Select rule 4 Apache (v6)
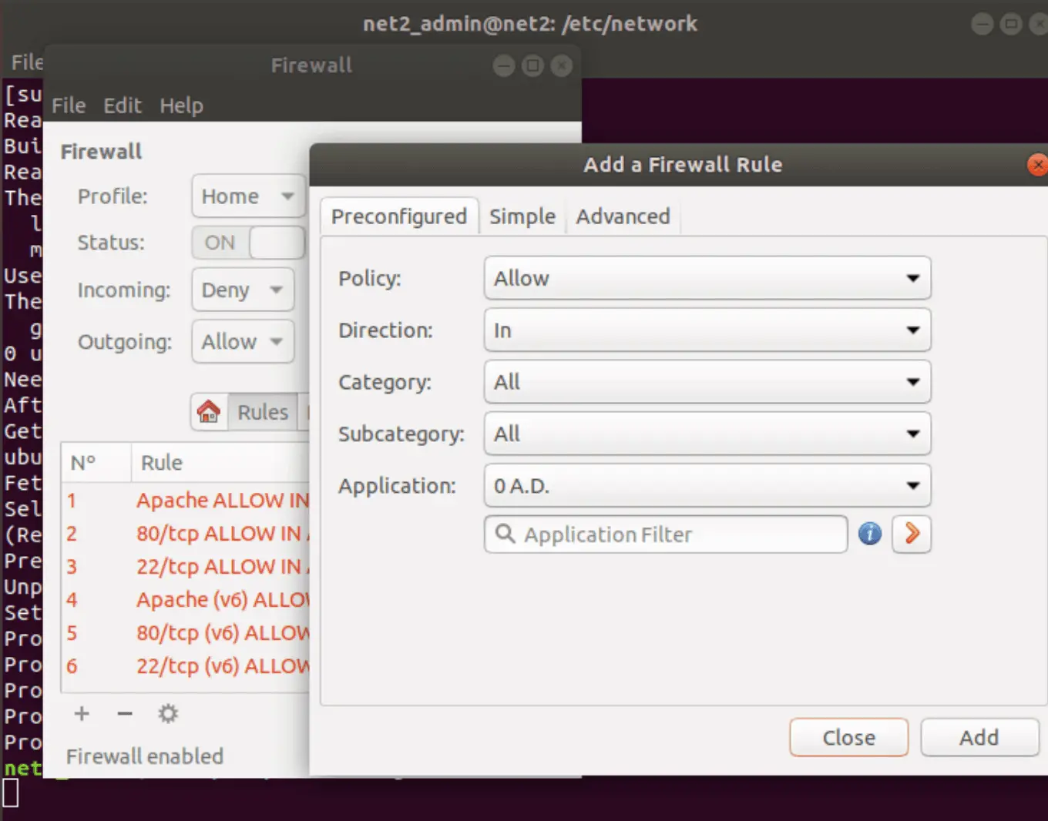The width and height of the screenshot is (1048, 821). click(186, 600)
